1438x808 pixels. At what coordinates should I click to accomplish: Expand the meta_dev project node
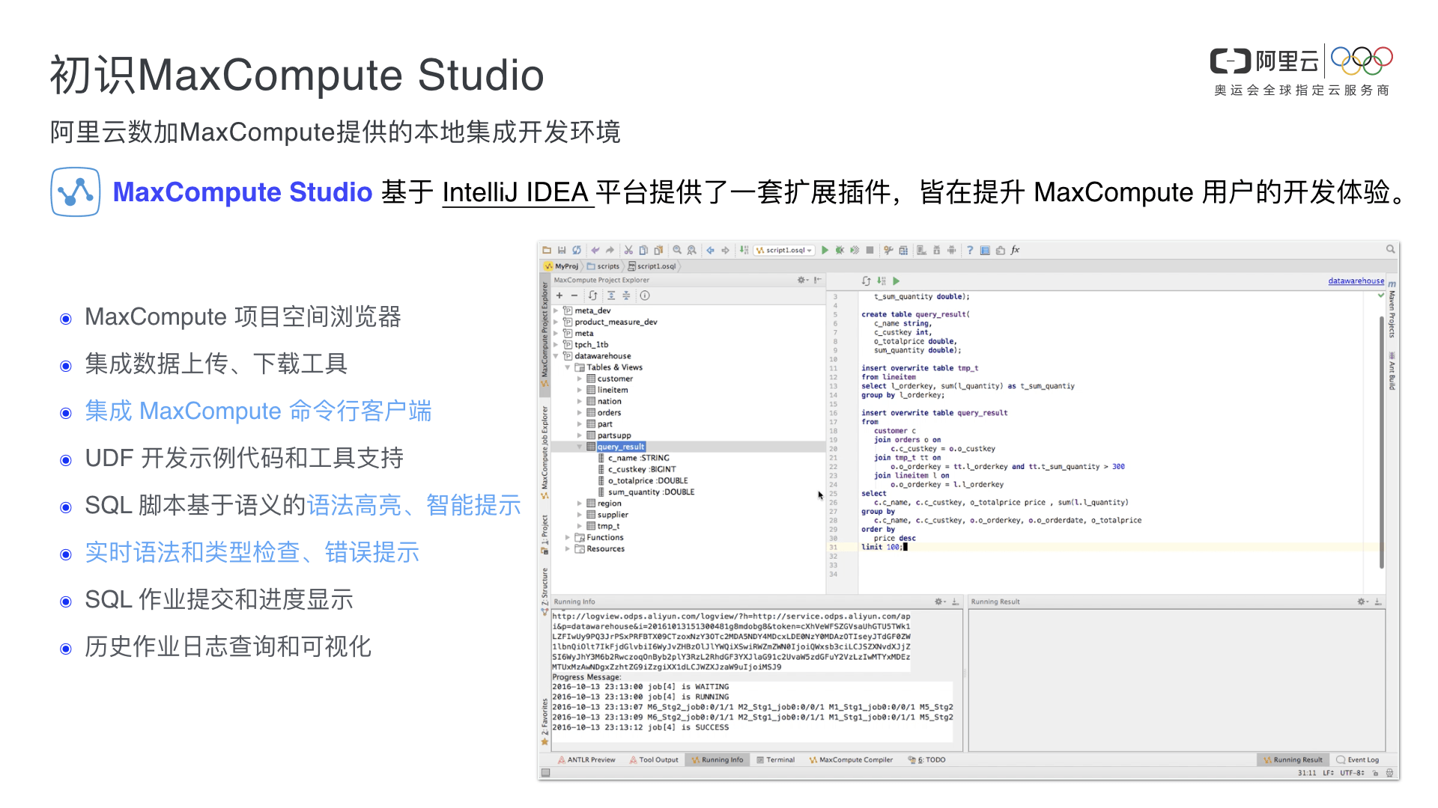pos(556,310)
